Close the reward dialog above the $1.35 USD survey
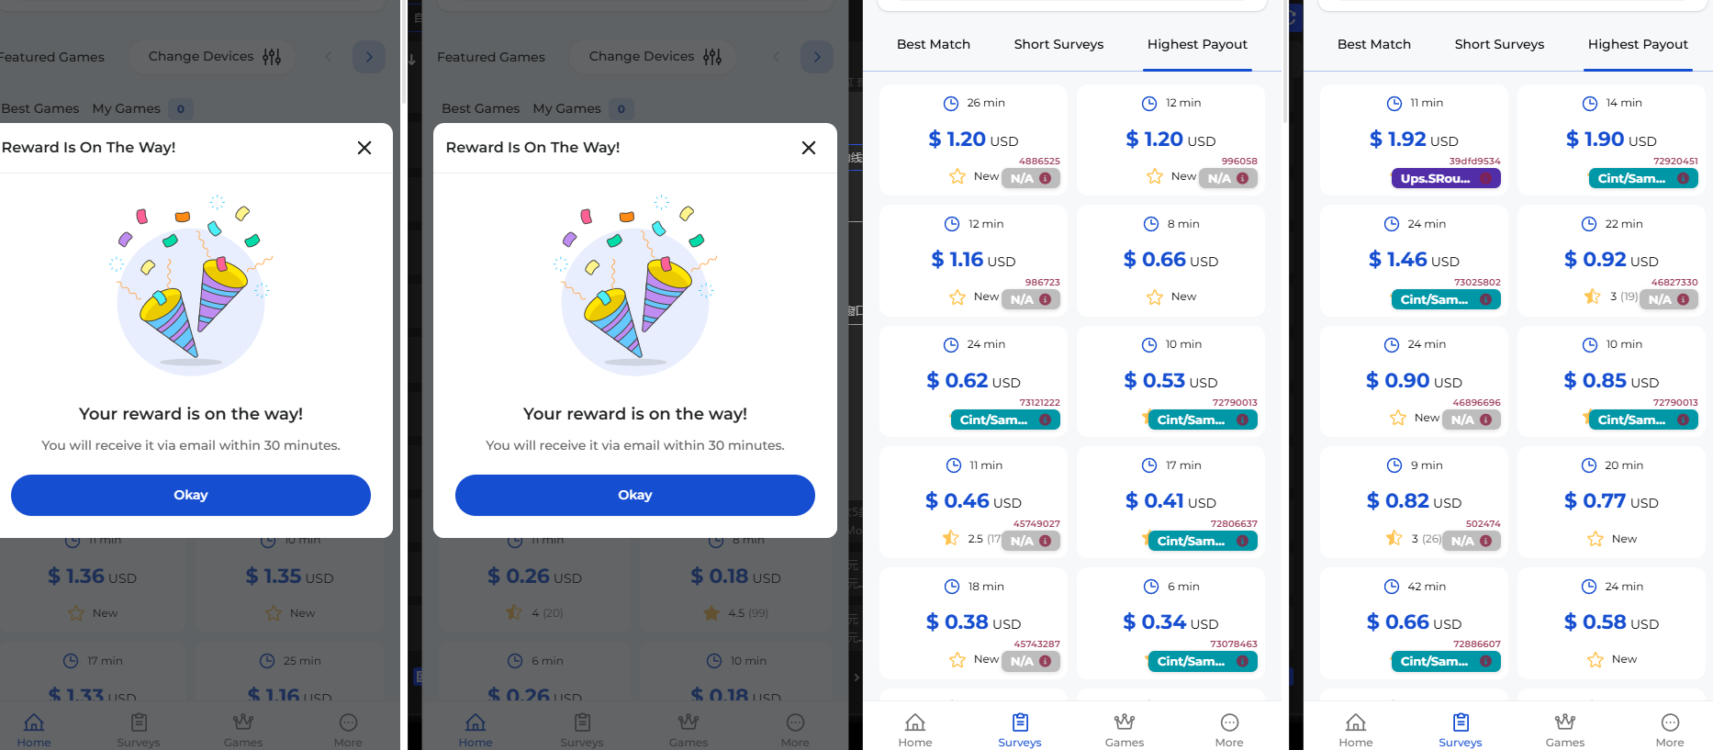 [364, 148]
